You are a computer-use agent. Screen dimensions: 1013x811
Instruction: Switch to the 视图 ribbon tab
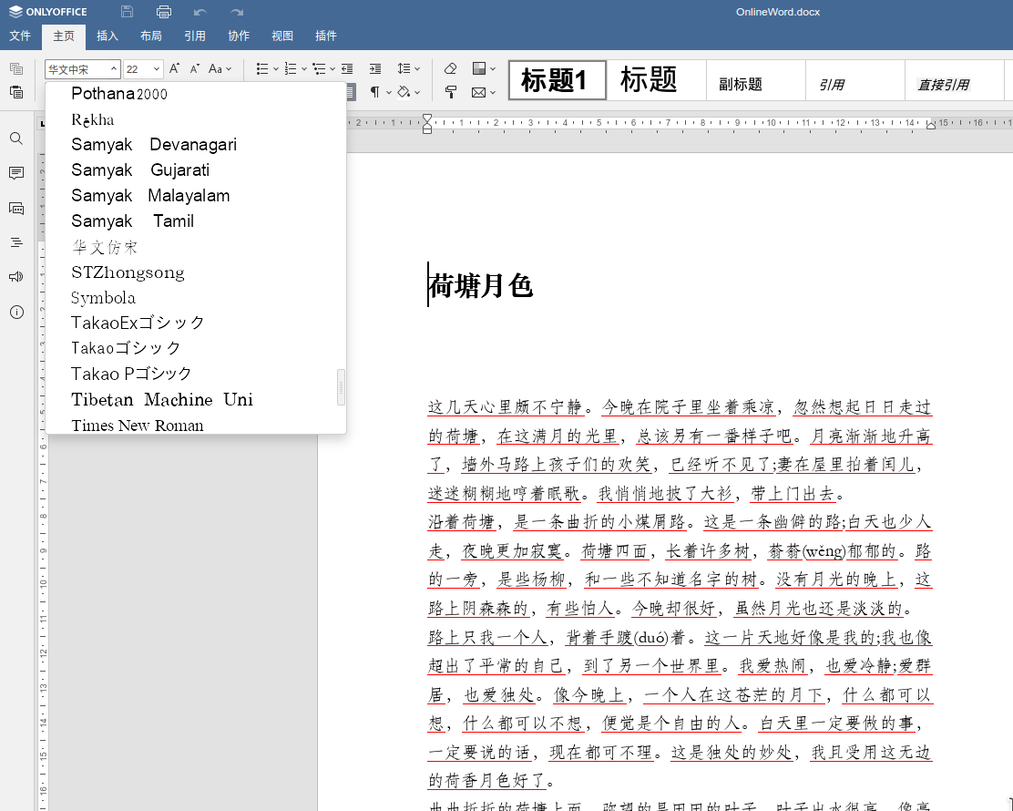coord(282,36)
